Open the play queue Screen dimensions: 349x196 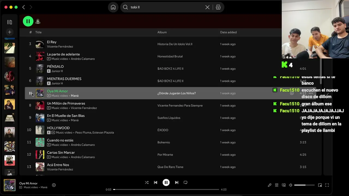coord(276,185)
